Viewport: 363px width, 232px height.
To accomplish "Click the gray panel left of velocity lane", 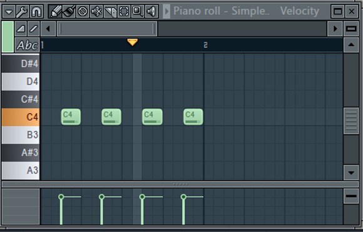I will click(21, 206).
